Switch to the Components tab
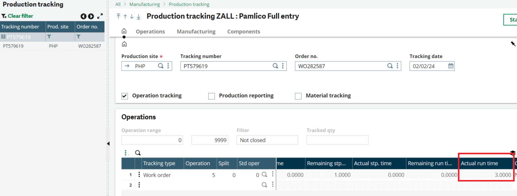The image size is (517, 196). coord(243,31)
